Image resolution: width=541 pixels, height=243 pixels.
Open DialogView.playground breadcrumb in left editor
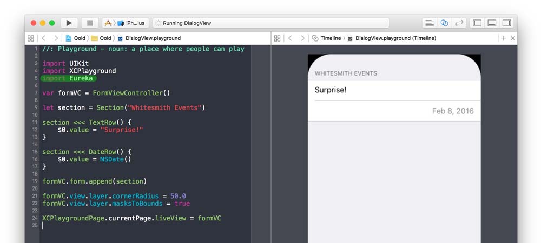coord(149,38)
